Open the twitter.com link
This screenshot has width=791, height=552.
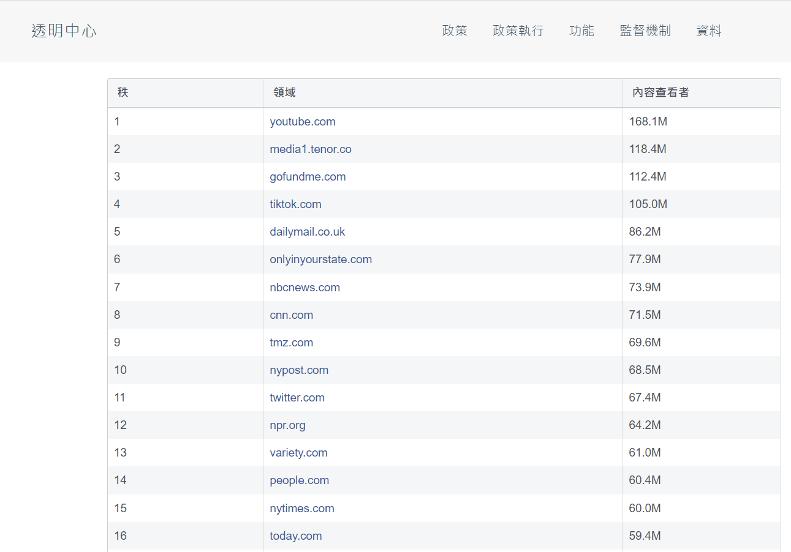[297, 398]
